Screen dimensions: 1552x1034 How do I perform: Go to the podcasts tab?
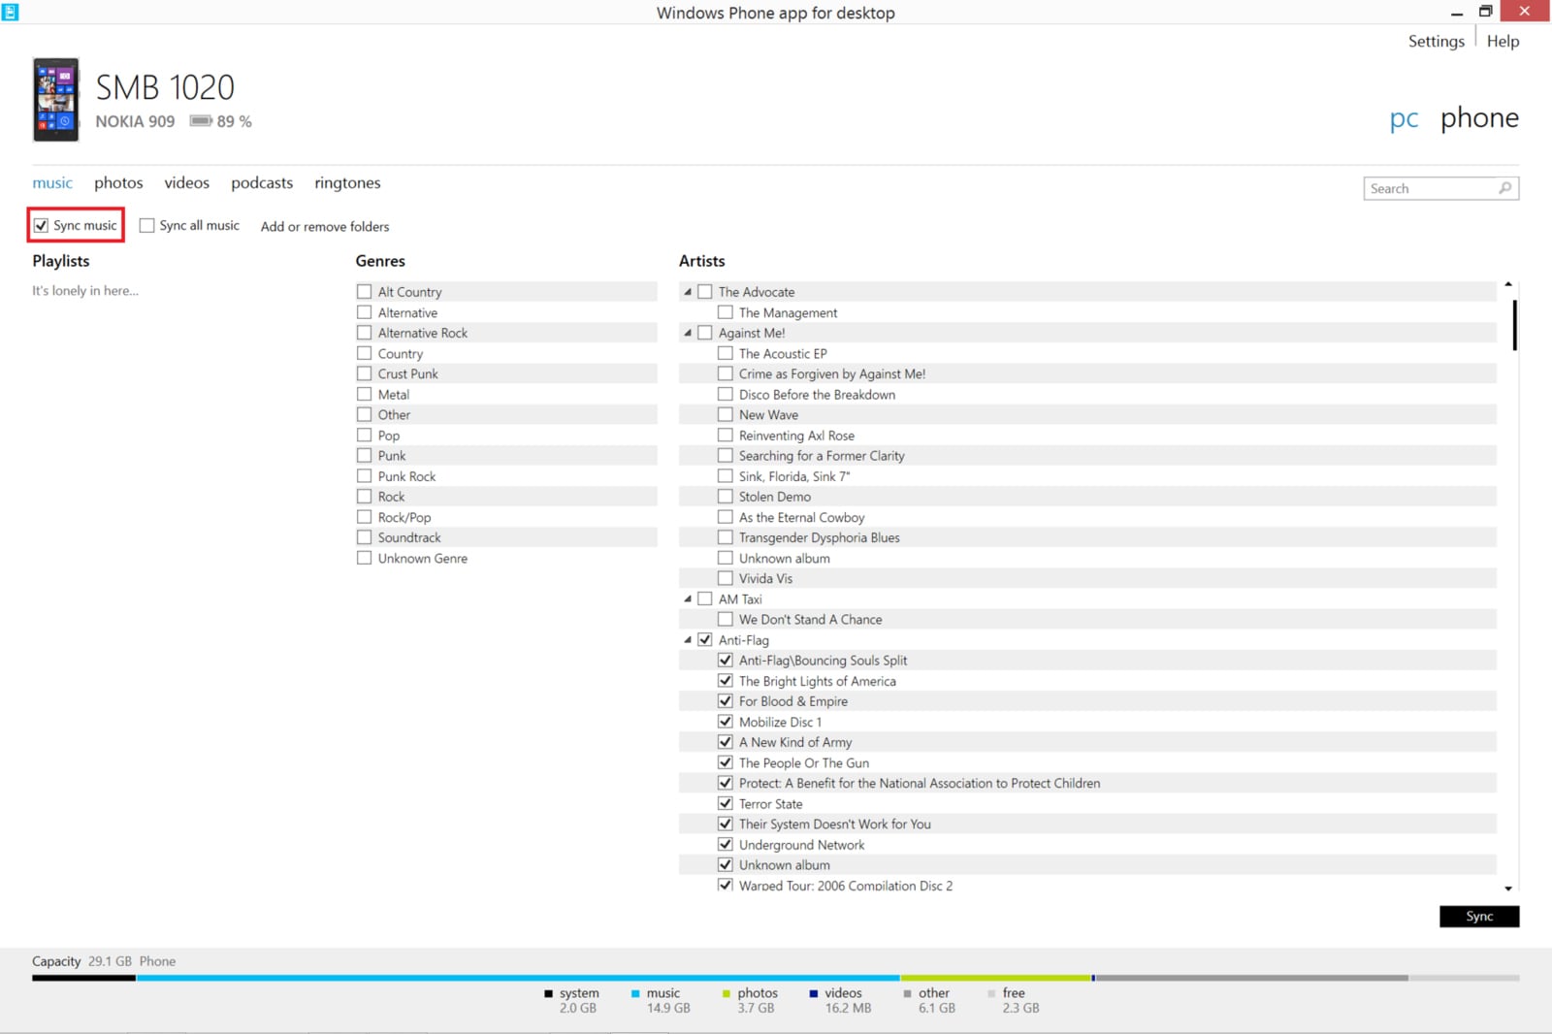[262, 182]
